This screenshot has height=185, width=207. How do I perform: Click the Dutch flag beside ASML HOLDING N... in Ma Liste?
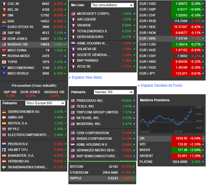(x=73, y=43)
